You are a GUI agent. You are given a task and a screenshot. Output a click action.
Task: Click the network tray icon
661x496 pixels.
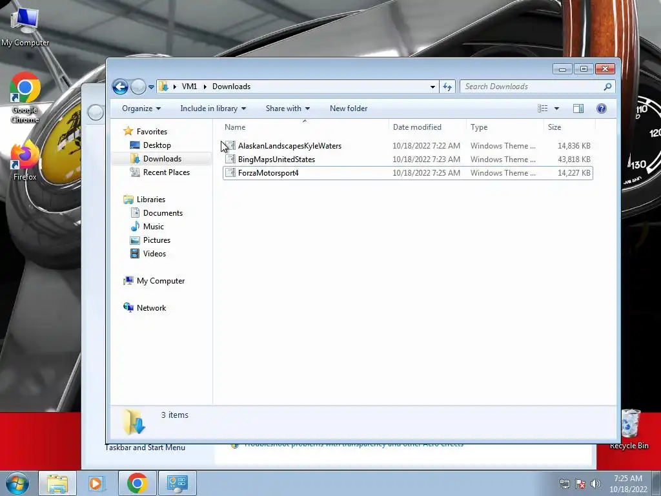(564, 484)
